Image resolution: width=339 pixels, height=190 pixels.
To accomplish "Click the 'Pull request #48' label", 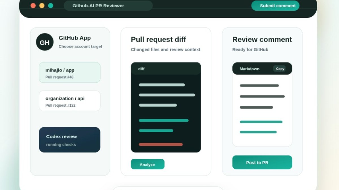I will click(x=59, y=77).
